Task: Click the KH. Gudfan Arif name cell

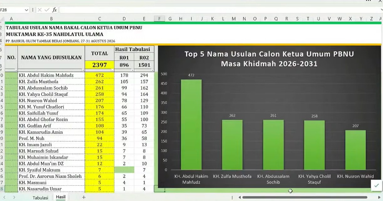Action: click(51, 126)
